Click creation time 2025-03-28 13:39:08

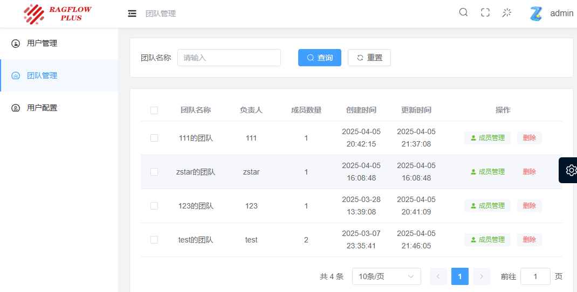point(361,206)
